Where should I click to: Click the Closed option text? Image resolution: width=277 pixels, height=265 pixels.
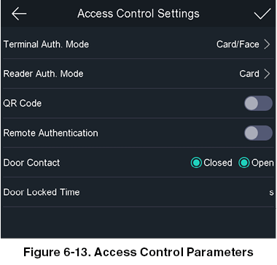coord(218,163)
